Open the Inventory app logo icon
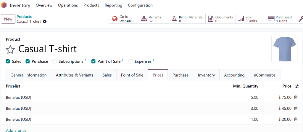 (4, 5)
